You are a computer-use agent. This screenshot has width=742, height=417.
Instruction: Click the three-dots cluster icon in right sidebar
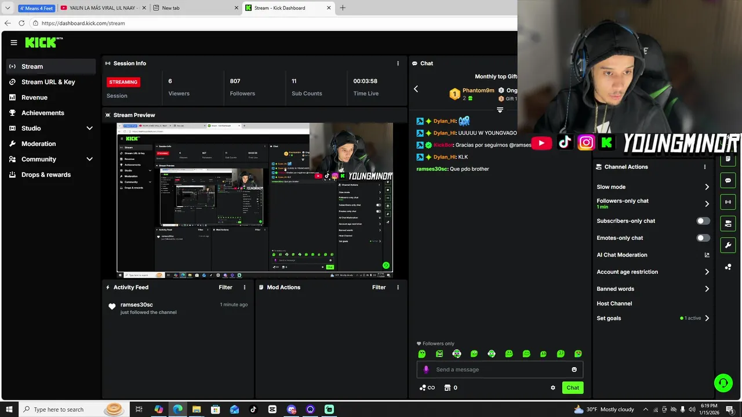point(728,267)
